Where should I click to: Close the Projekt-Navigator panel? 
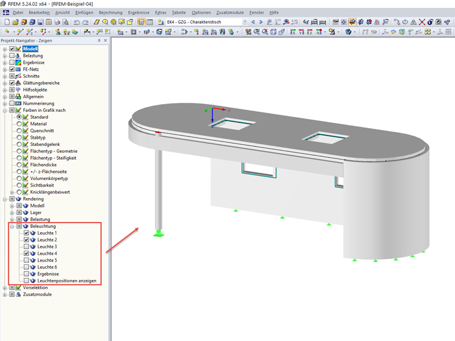click(105, 41)
